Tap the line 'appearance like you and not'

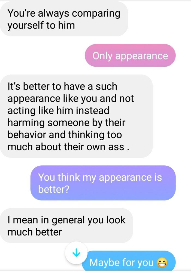(x=71, y=99)
